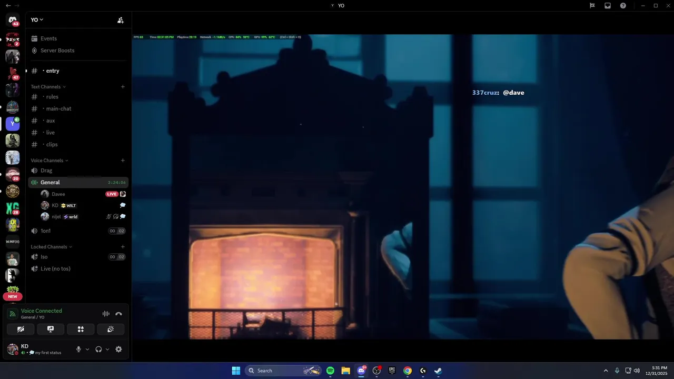Show hidden system tray icons
This screenshot has width=674, height=379.
[x=606, y=371]
